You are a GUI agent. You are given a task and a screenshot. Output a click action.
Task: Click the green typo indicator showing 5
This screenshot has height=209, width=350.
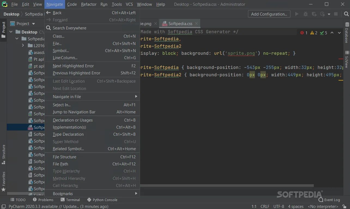pos(324,33)
